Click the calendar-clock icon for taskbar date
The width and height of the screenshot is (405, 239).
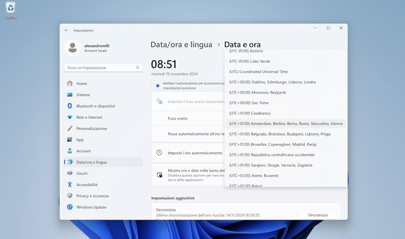(159, 175)
